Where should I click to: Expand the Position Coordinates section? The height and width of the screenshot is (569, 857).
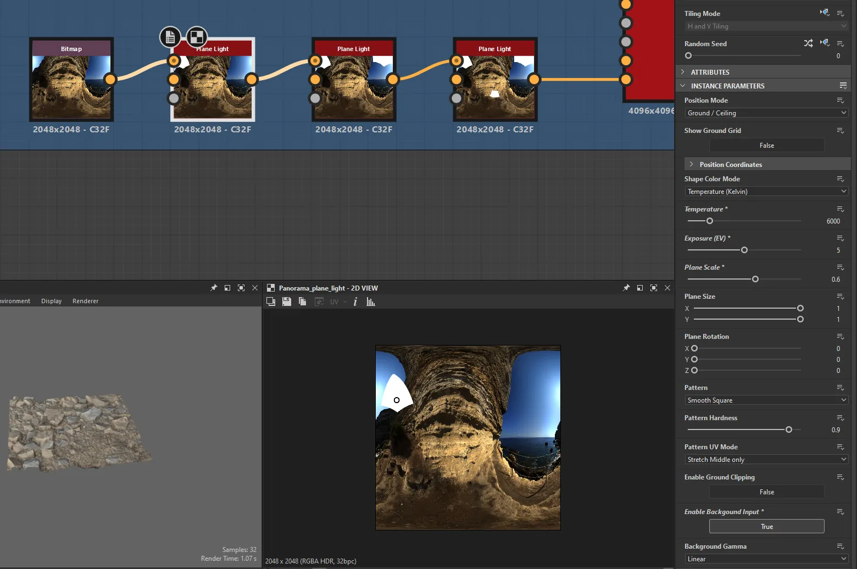pos(731,164)
